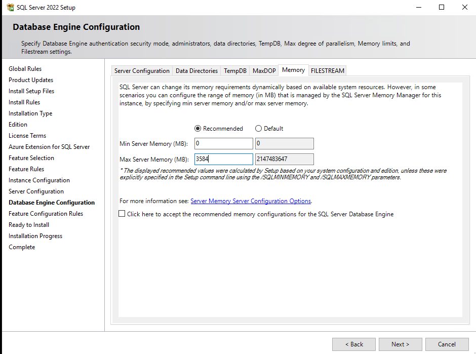The width and height of the screenshot is (476, 354).
Task: Click Complete step in sidebar
Action: pos(22,247)
